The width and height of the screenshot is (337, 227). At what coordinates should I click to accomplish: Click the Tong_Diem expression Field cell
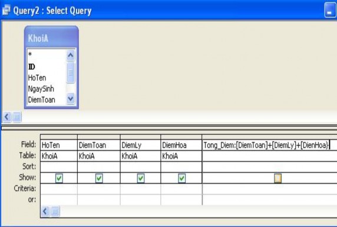tap(269, 145)
